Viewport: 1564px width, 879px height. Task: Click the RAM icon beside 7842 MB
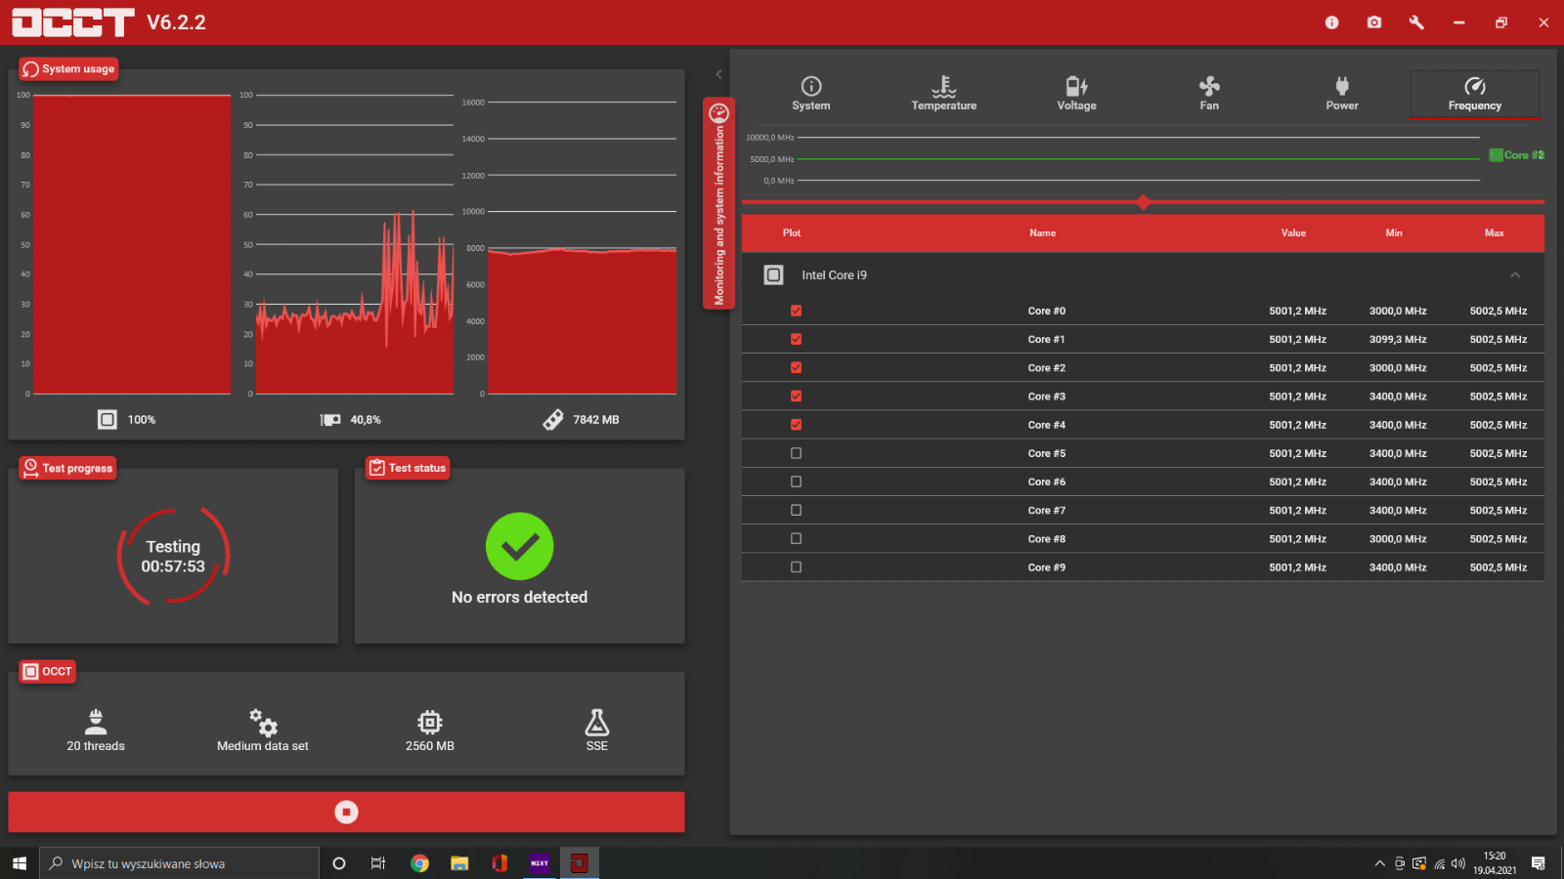pyautogui.click(x=553, y=420)
